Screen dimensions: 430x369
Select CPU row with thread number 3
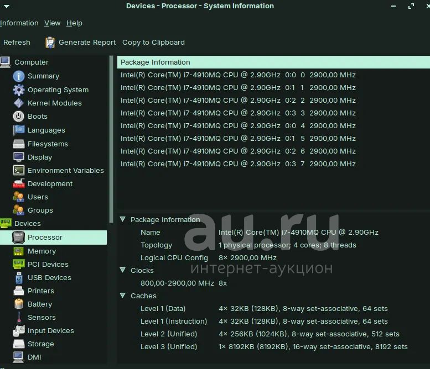tap(273, 113)
